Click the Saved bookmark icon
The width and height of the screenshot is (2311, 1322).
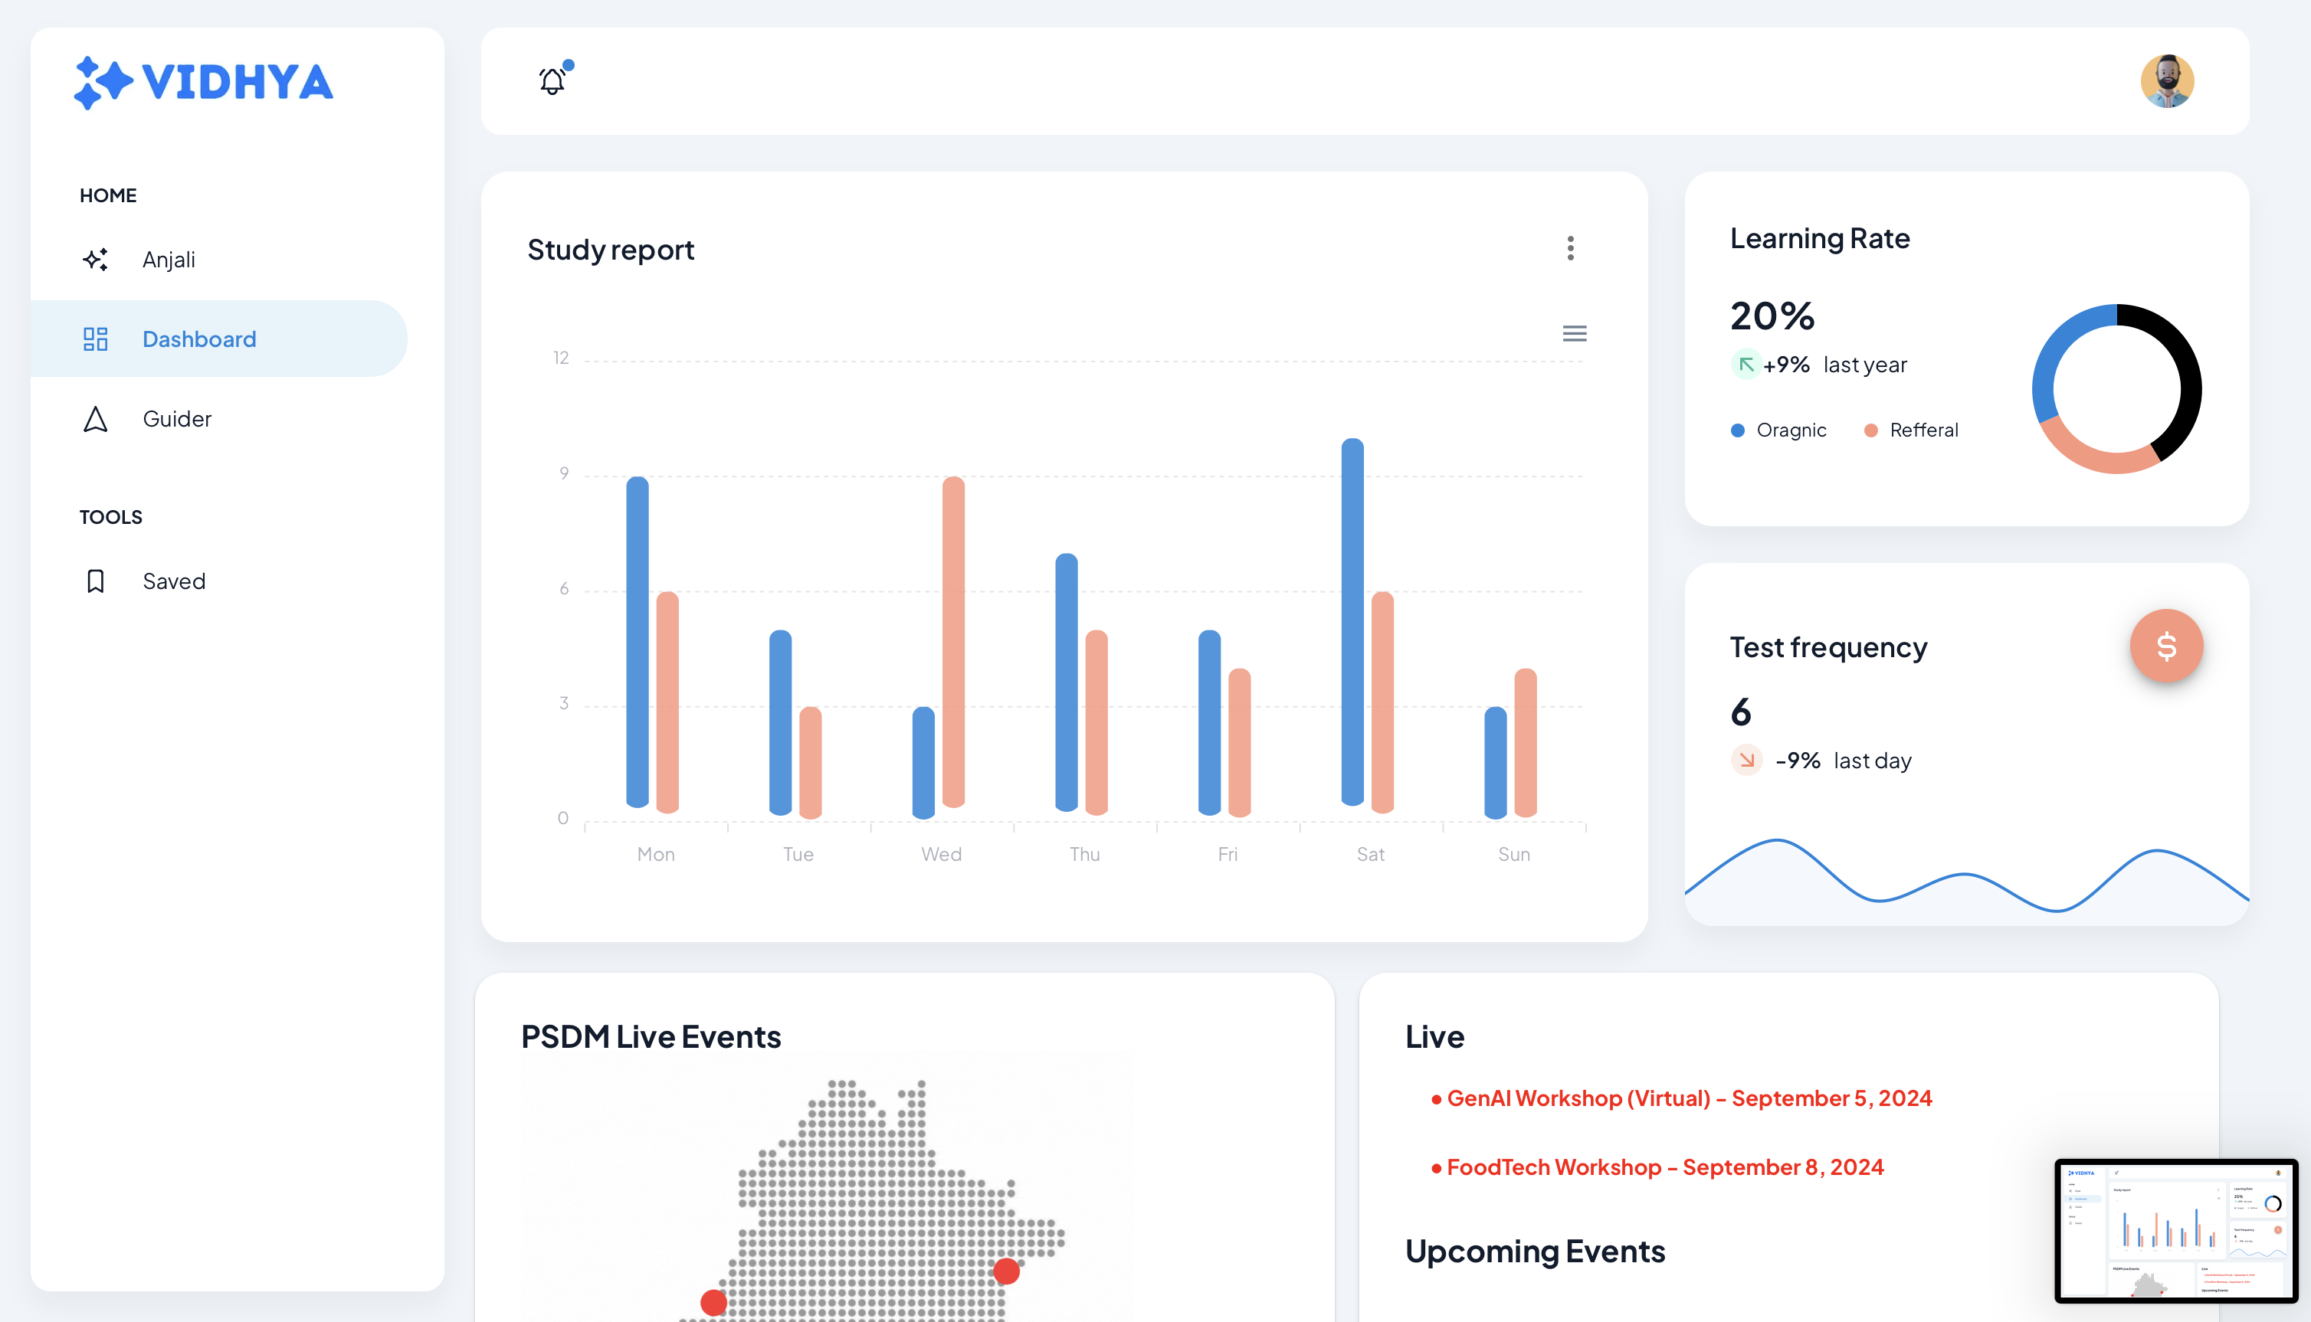point(95,581)
